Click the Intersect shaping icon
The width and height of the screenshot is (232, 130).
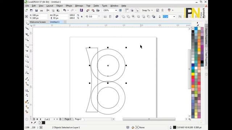133,17
